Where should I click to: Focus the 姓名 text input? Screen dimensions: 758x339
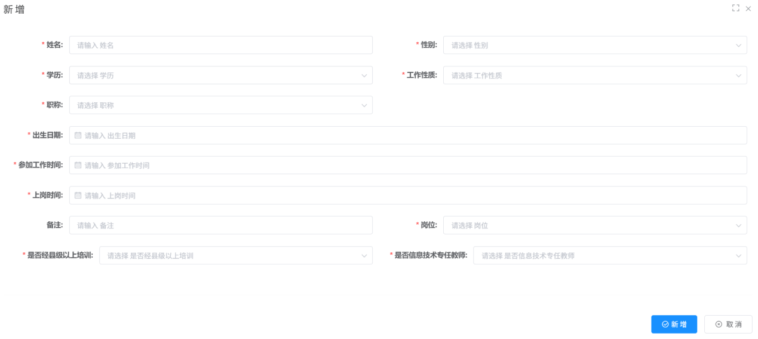(x=220, y=45)
